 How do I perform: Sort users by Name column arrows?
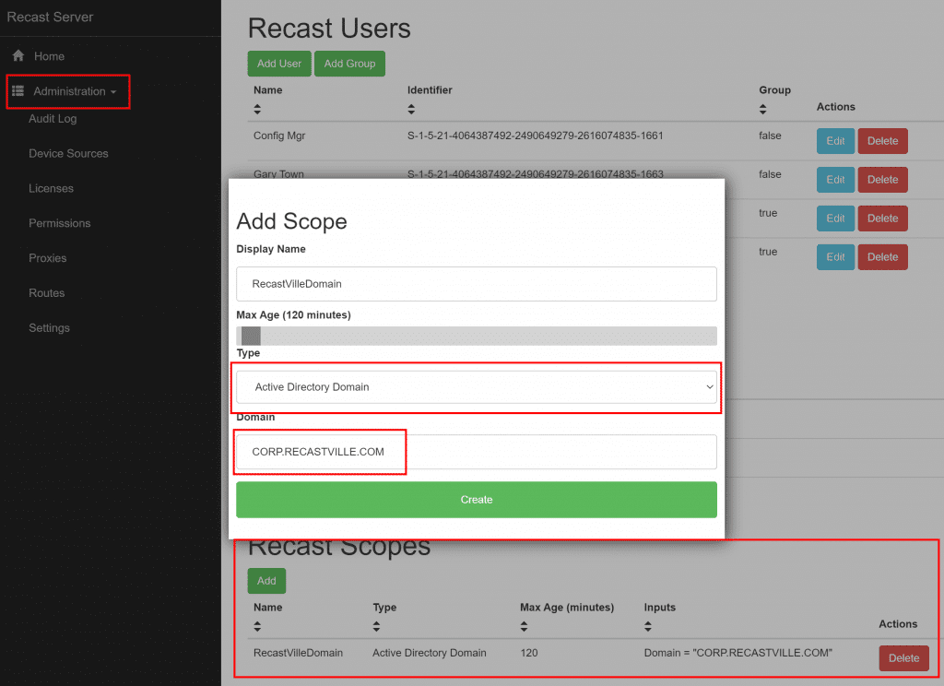pos(257,109)
